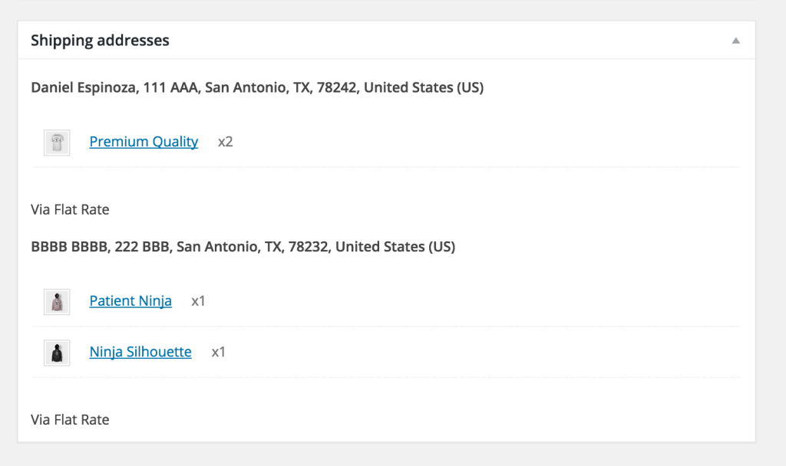The height and width of the screenshot is (466, 786).
Task: Open the Patient Ninja hoodie thumbnail
Action: 57,302
